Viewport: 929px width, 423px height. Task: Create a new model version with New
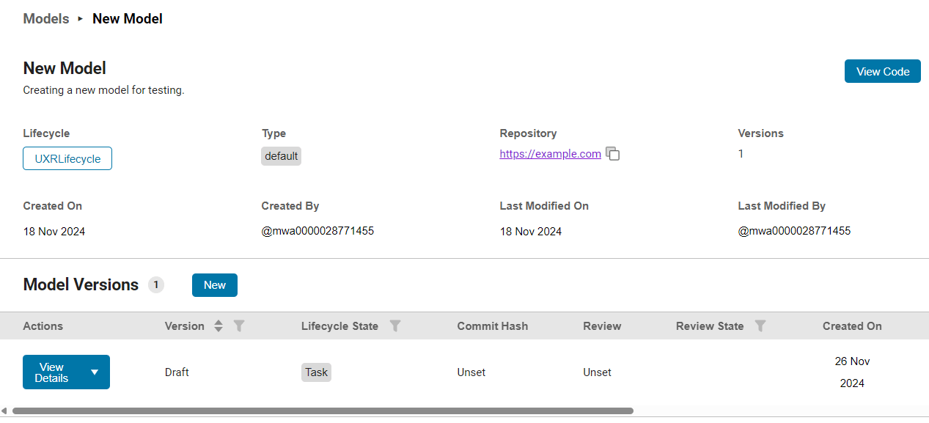pyautogui.click(x=214, y=285)
